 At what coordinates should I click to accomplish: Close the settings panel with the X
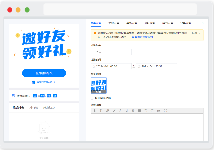[203, 23]
